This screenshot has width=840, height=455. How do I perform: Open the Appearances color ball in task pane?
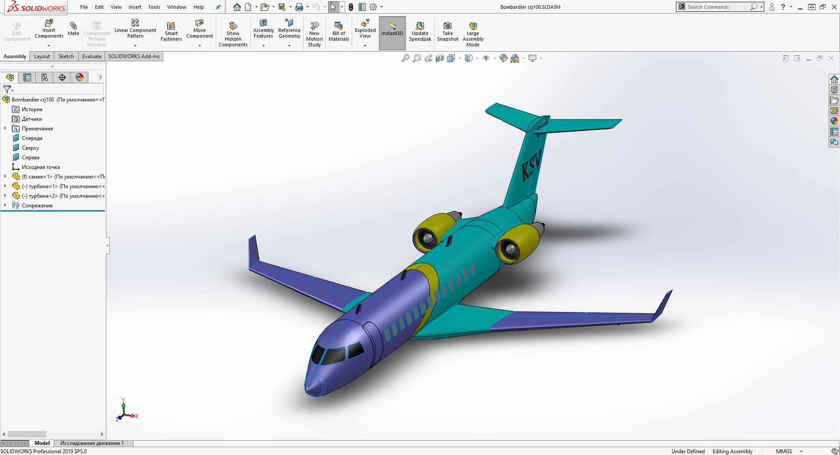point(834,121)
